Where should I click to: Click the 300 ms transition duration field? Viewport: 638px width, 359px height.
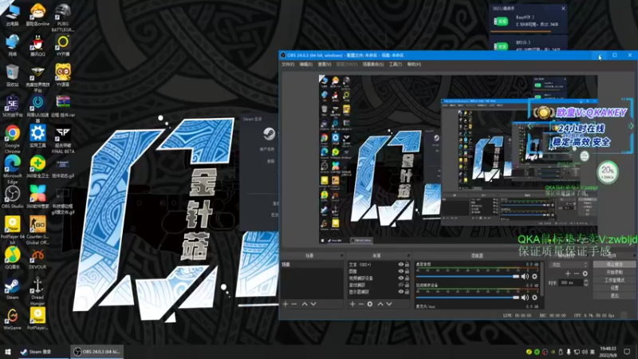571,282
